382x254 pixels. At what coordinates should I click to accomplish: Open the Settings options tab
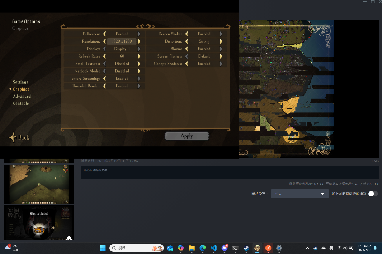click(20, 82)
